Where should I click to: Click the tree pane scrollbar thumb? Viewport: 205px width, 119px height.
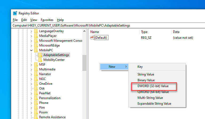84,63
